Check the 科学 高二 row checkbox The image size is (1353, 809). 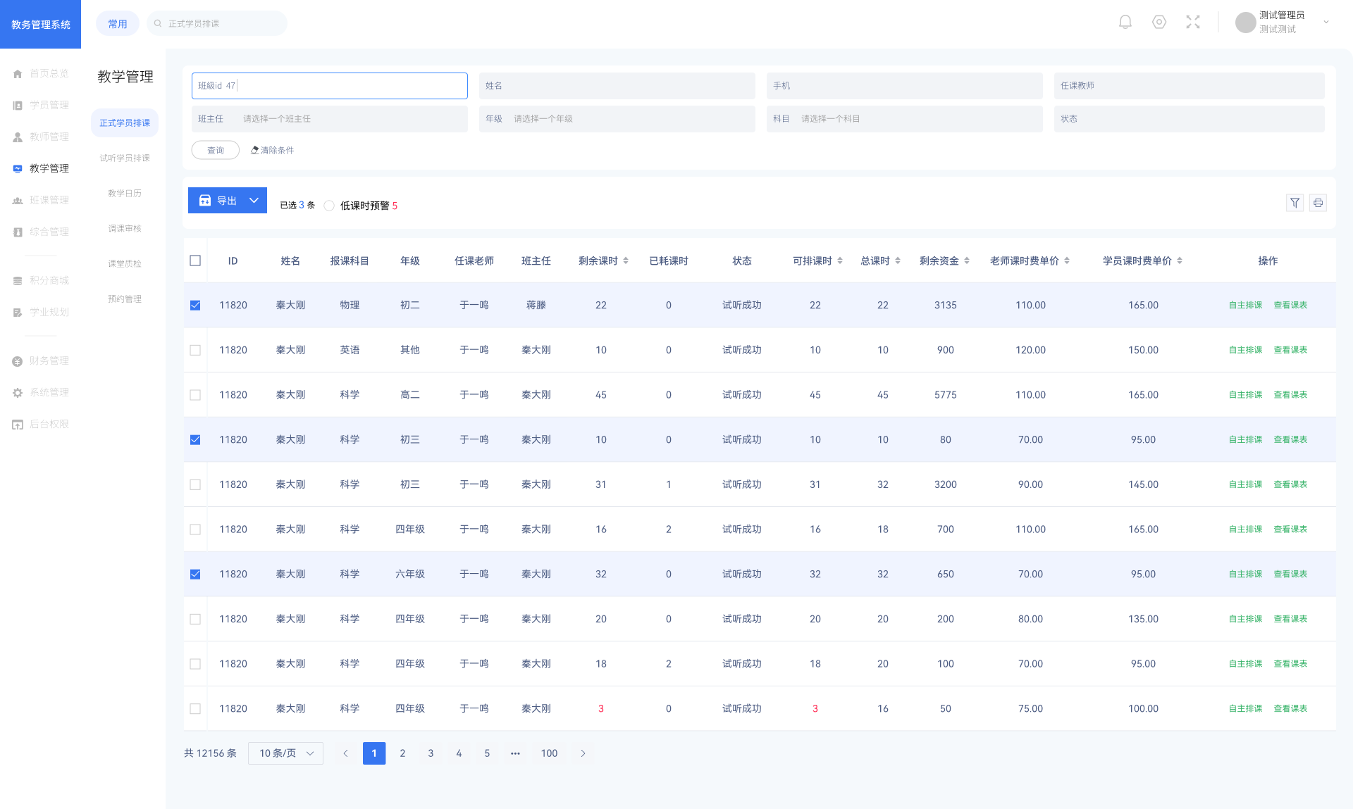pyautogui.click(x=195, y=395)
